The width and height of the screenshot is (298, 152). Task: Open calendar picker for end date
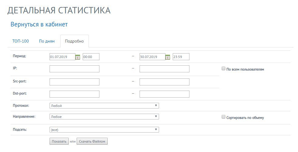coord(168,57)
